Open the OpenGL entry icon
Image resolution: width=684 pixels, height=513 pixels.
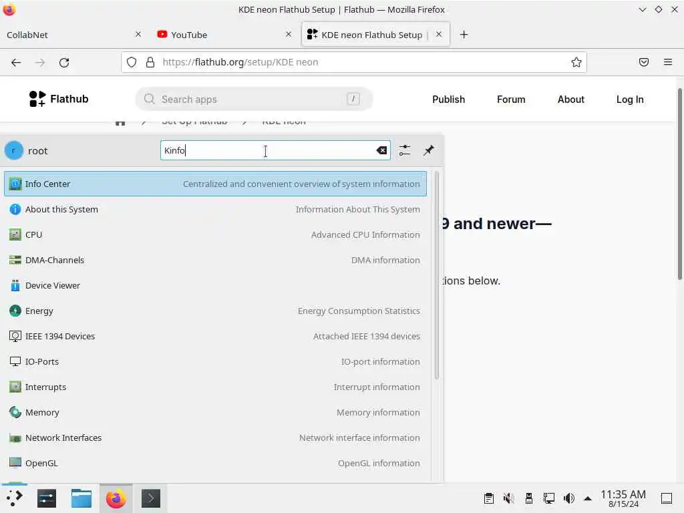[x=15, y=463]
